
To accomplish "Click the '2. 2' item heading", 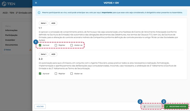I will tap(41, 59).
